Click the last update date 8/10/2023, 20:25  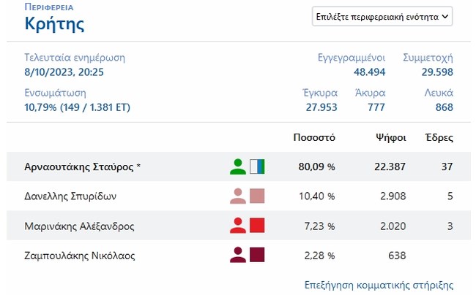click(x=64, y=72)
